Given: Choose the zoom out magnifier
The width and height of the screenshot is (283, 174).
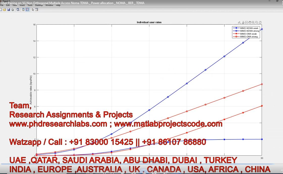Looking at the screenshot, I should click(x=256, y=22).
